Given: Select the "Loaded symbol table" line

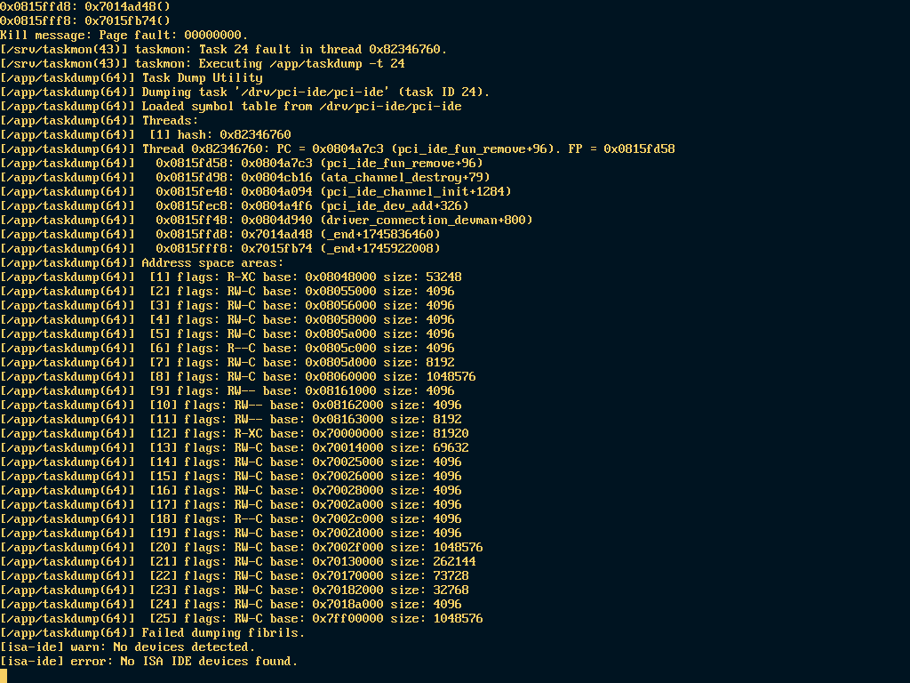Looking at the screenshot, I should (301, 106).
